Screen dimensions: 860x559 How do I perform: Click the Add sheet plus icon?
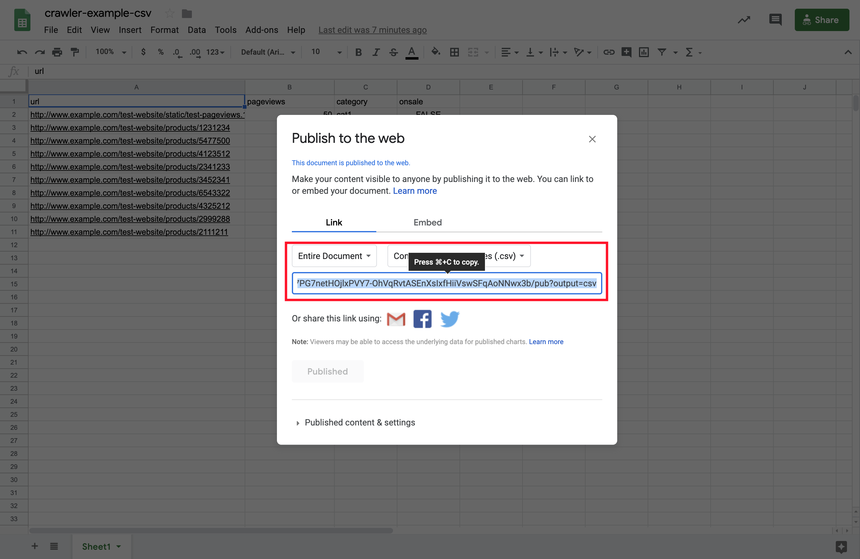pos(35,546)
